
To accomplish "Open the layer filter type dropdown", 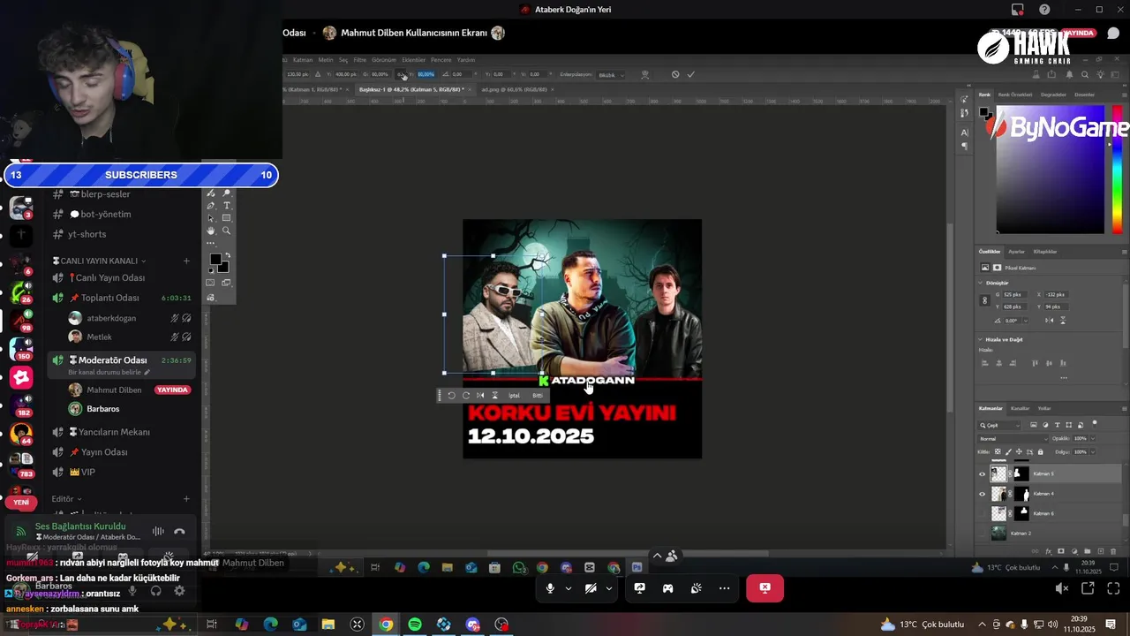I will [1000, 425].
